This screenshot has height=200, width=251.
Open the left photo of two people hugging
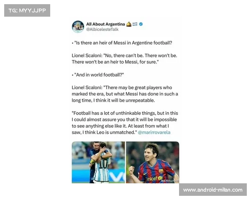tap(98, 162)
